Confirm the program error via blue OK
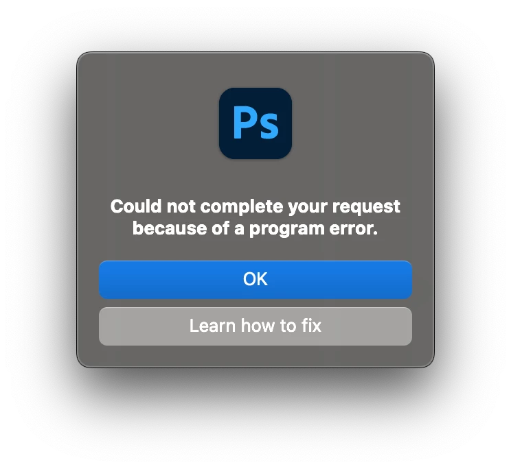Screen dimensions: 511x469 255,280
